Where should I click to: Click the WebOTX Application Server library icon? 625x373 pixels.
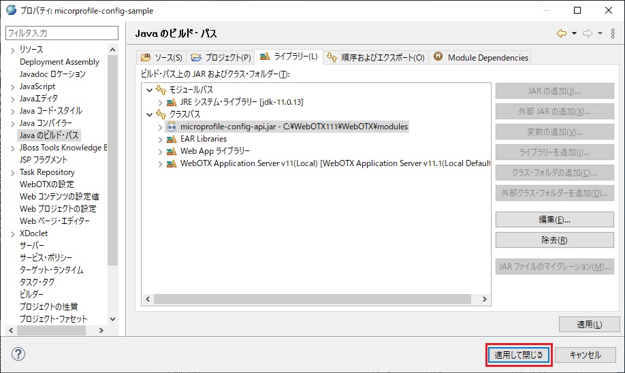172,163
